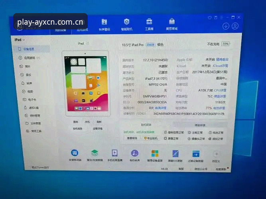Open the 工具箱 toolbox tab
The image size is (266, 199).
click(149, 24)
